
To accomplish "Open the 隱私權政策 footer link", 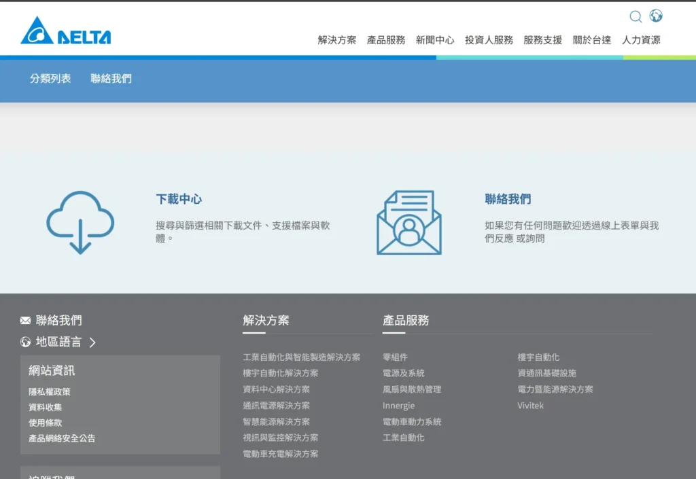I will click(x=50, y=392).
